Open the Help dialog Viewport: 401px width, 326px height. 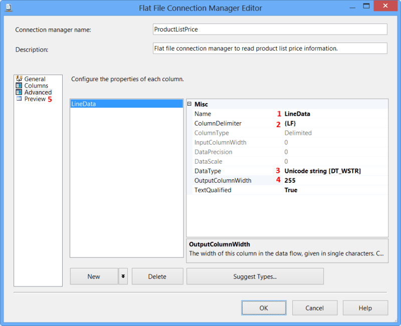(365, 307)
